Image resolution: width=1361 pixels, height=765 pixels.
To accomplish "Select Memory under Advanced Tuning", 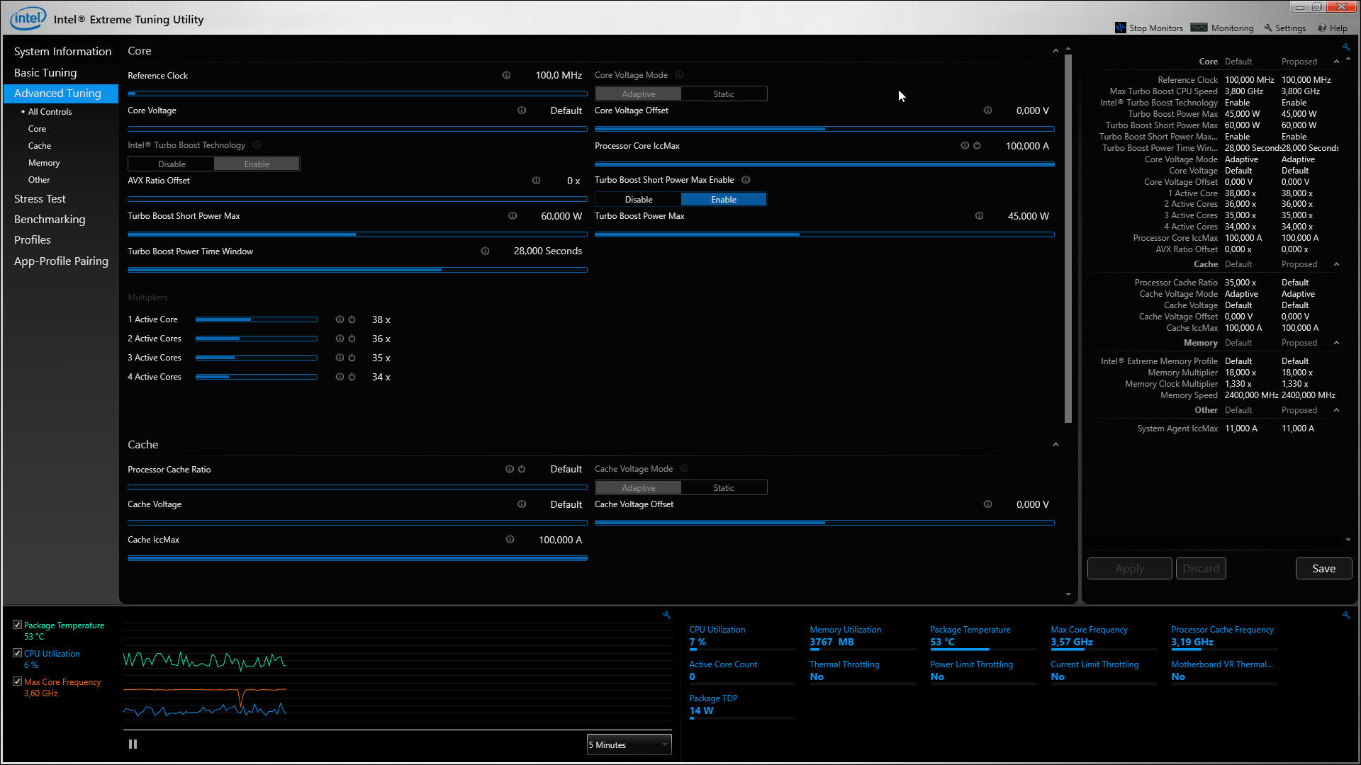I will 44,163.
